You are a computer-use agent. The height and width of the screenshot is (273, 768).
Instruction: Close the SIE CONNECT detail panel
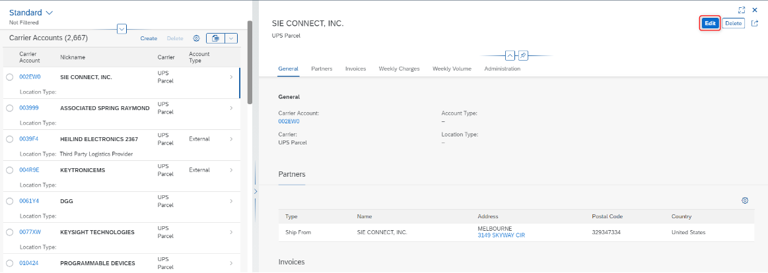pyautogui.click(x=755, y=10)
